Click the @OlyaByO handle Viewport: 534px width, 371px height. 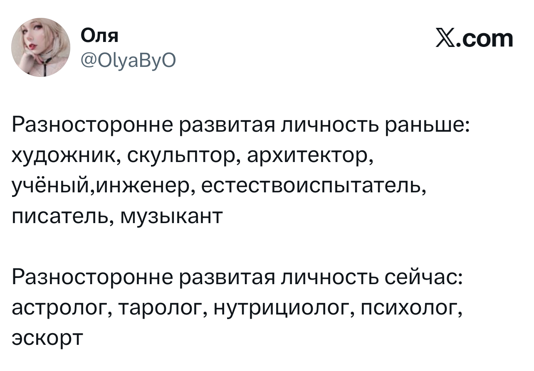129,61
